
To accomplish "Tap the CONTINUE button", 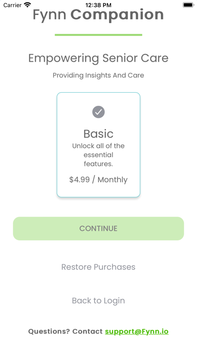I will point(98,229).
